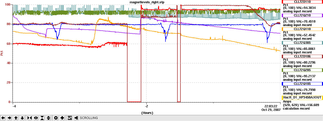Select the CLL72D106 legend entry

click(302, 56)
